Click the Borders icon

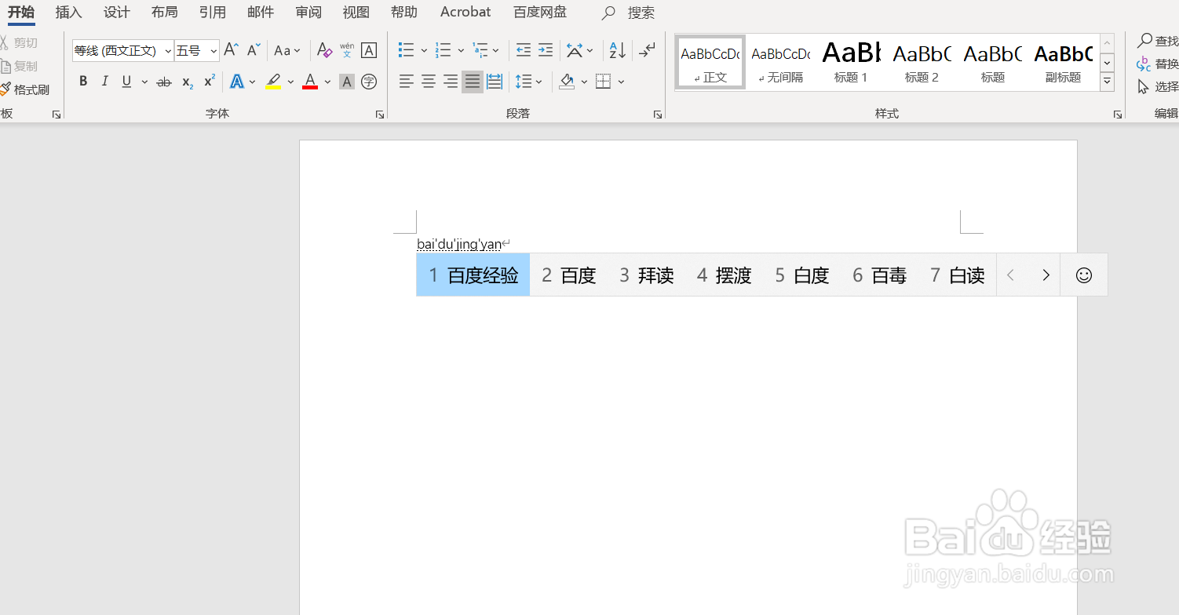(603, 82)
